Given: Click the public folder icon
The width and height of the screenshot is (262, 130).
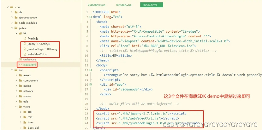Looking at the screenshot, I should (x=16, y=28).
